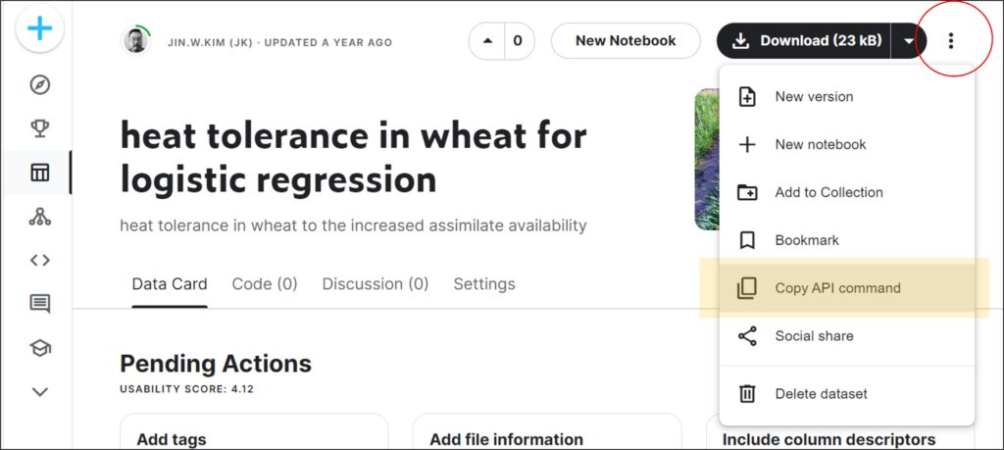Switch to the Discussion (0) tab
Image resolution: width=1004 pixels, height=450 pixels.
[x=376, y=284]
